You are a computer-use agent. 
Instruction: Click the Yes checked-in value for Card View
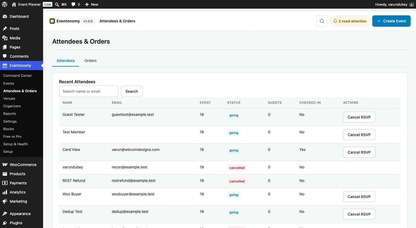tap(302, 150)
